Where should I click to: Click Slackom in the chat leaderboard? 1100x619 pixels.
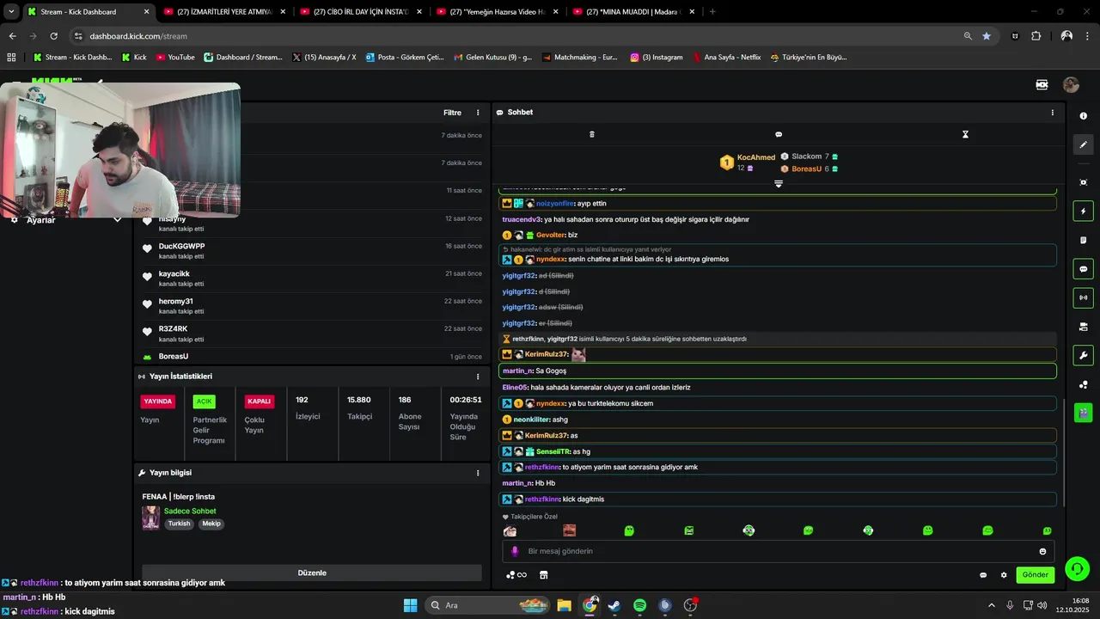[x=806, y=156]
